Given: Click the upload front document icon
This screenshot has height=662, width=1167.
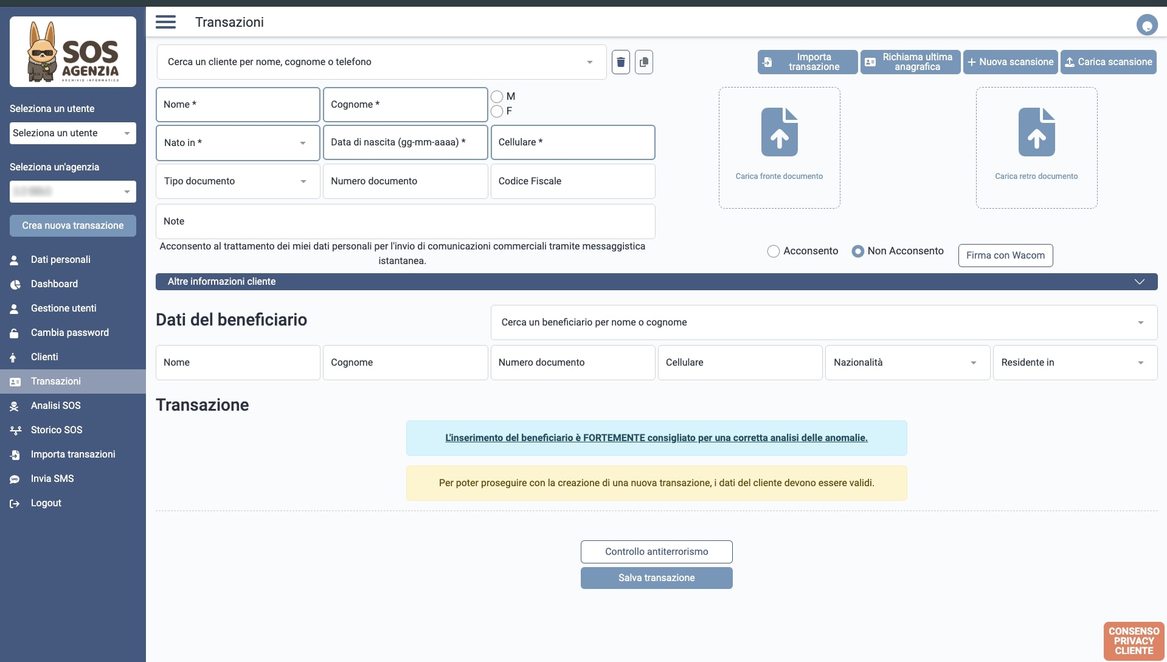Looking at the screenshot, I should pyautogui.click(x=779, y=133).
